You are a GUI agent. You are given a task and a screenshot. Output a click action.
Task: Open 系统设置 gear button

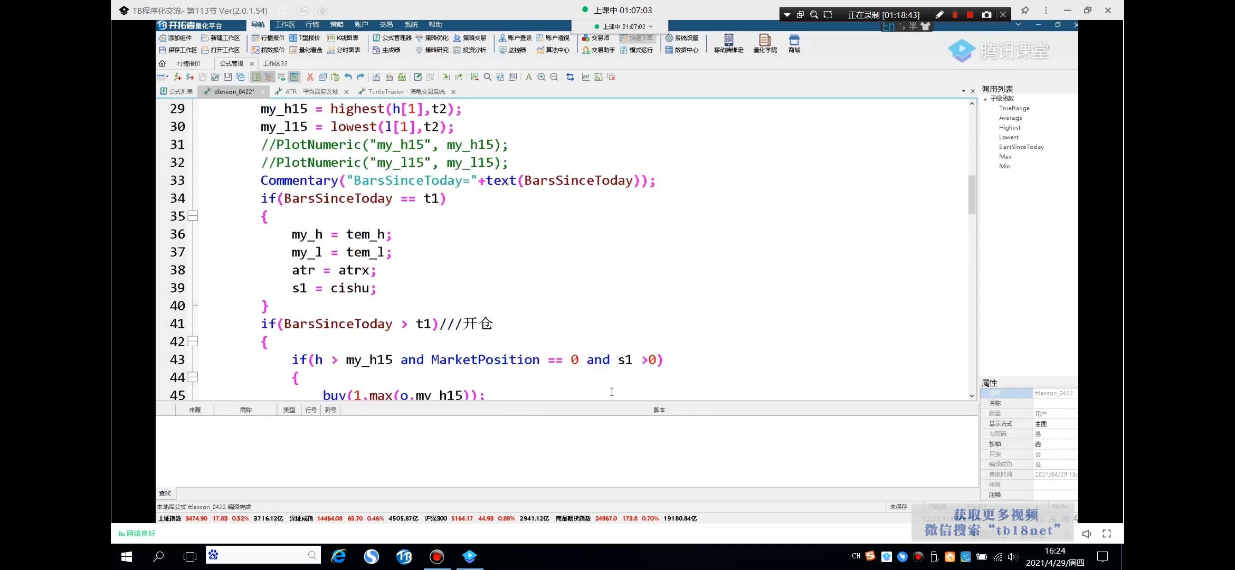[x=681, y=38]
